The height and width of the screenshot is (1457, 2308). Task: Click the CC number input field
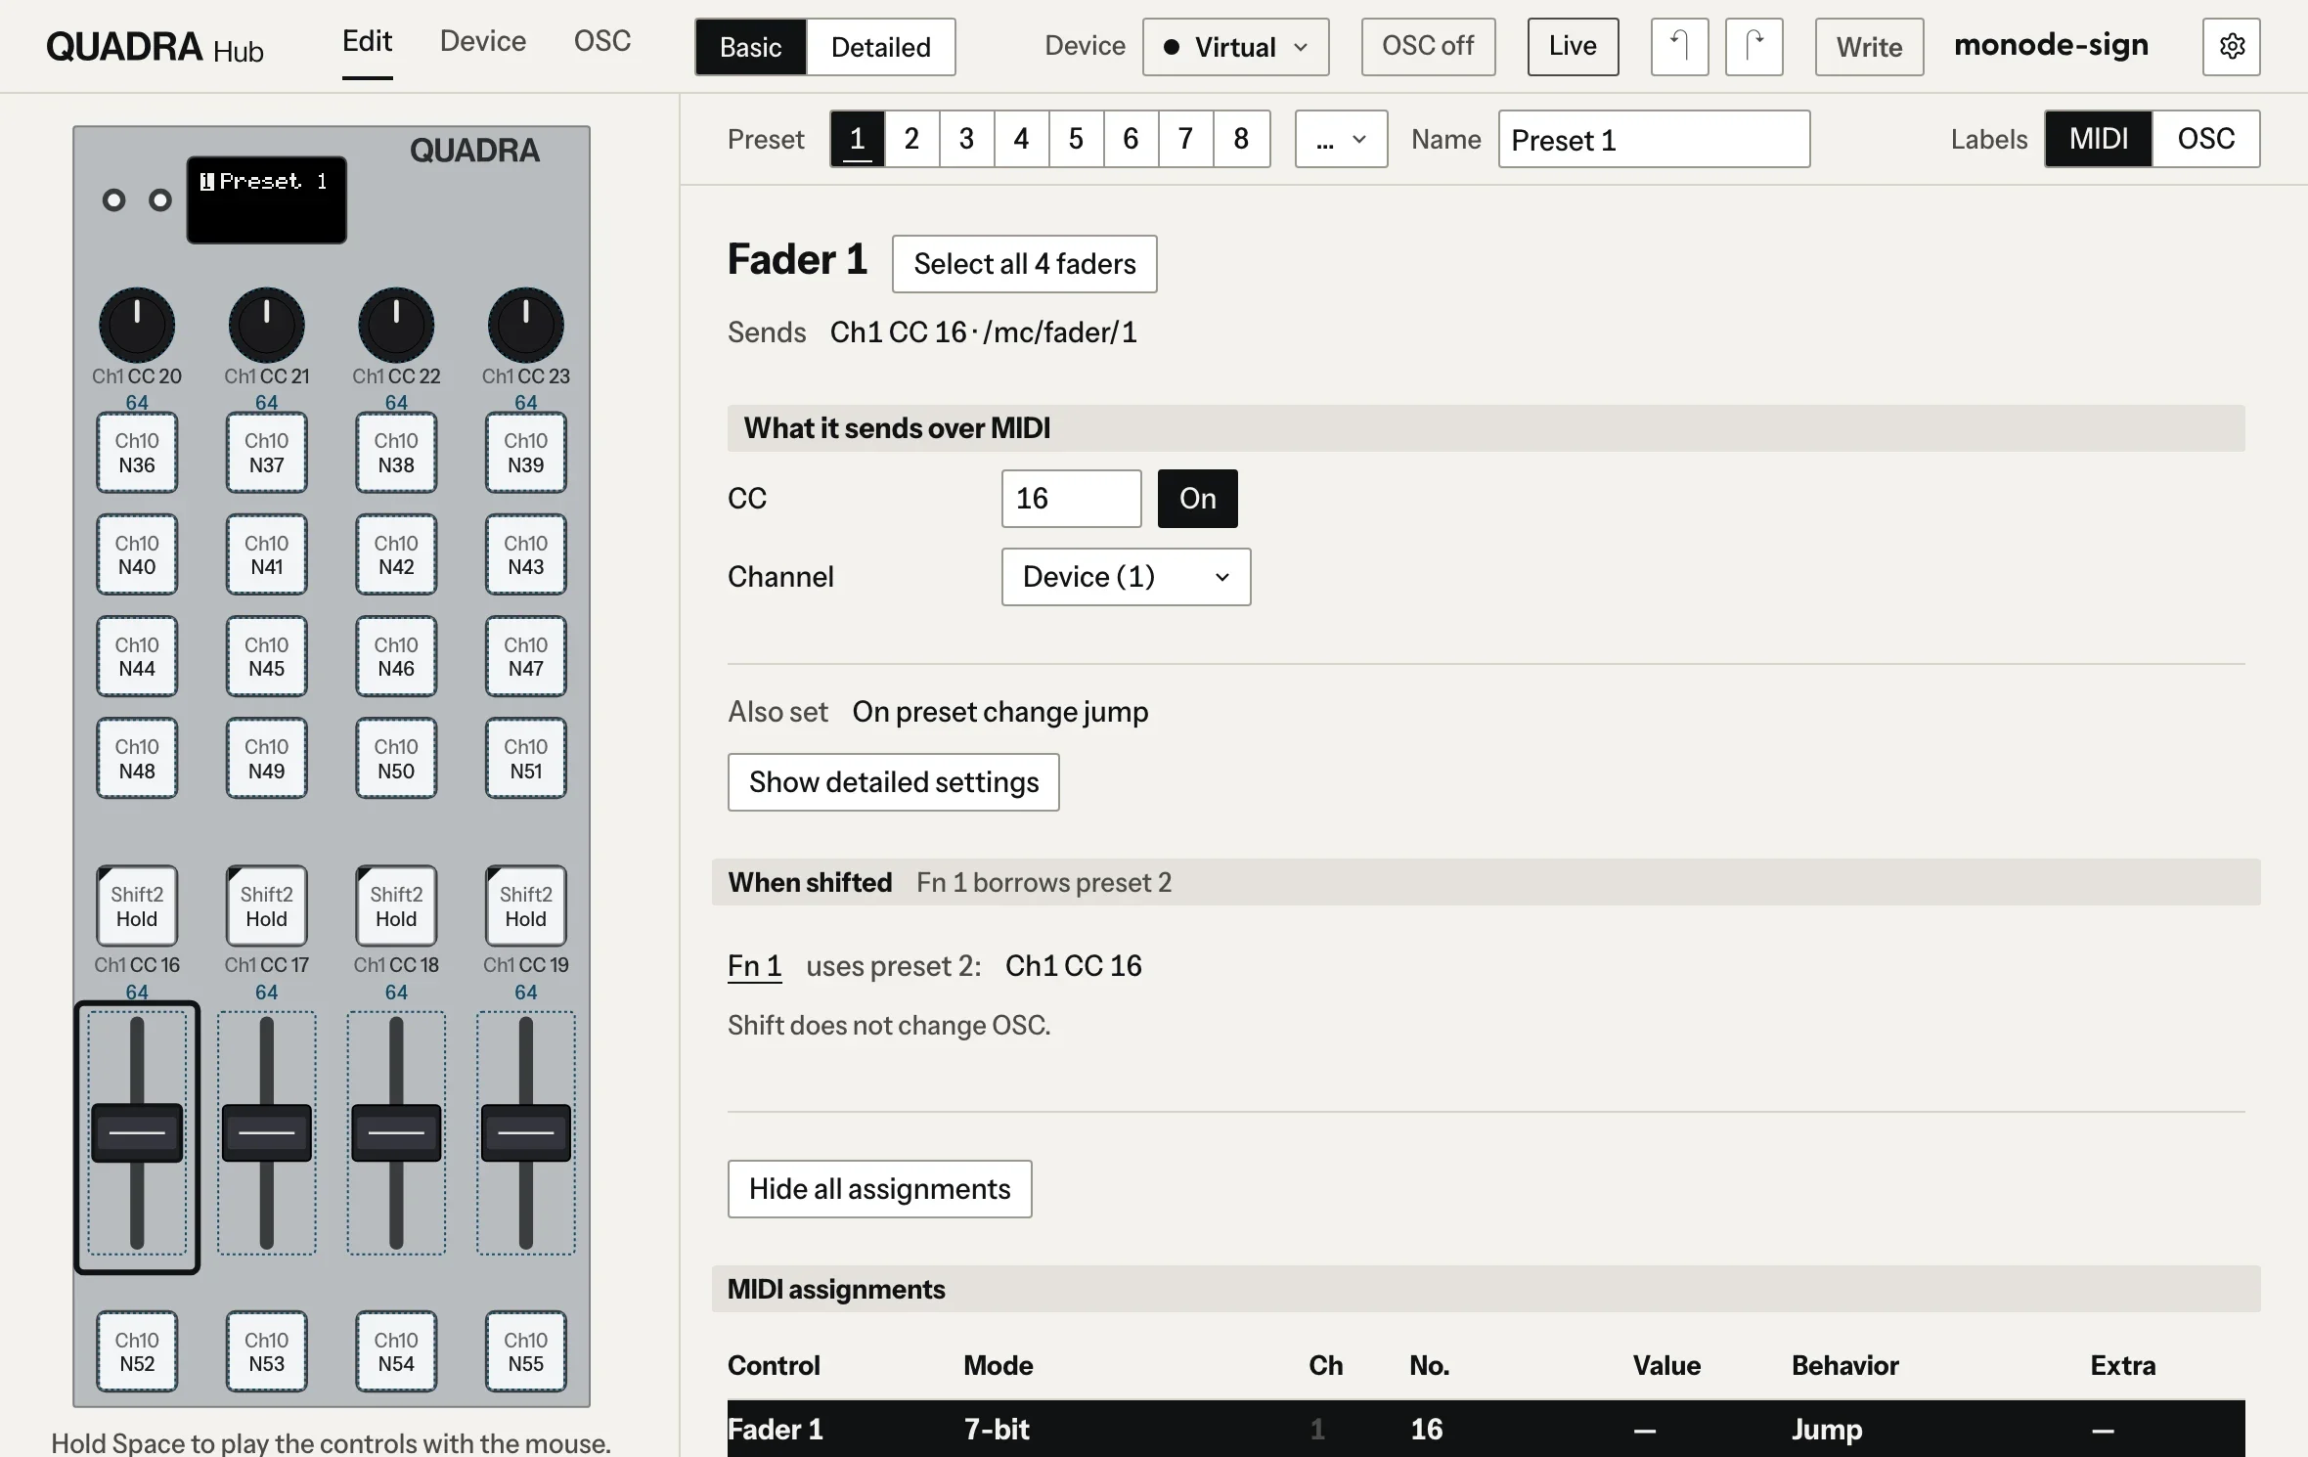tap(1071, 499)
